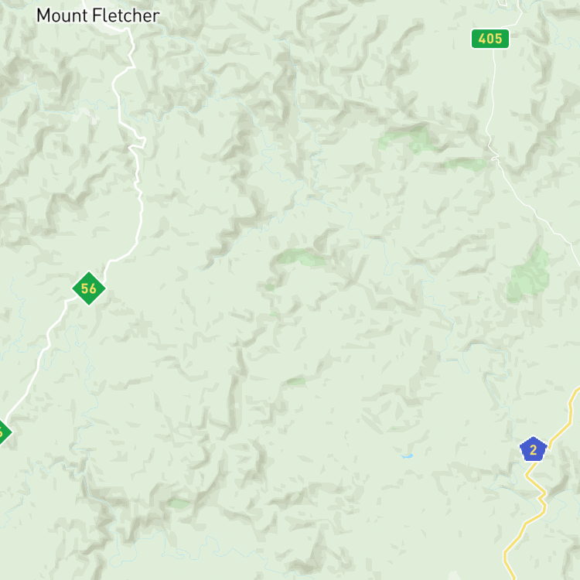Image resolution: width=580 pixels, height=580 pixels.
Task: Click the partial green diamond shield at left edge
Action: pyautogui.click(x=5, y=432)
